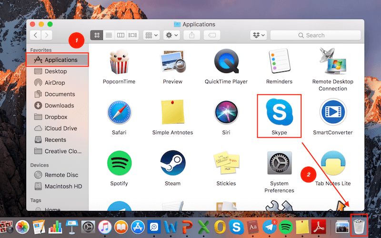Open Photos from the Dock

(x=22, y=227)
